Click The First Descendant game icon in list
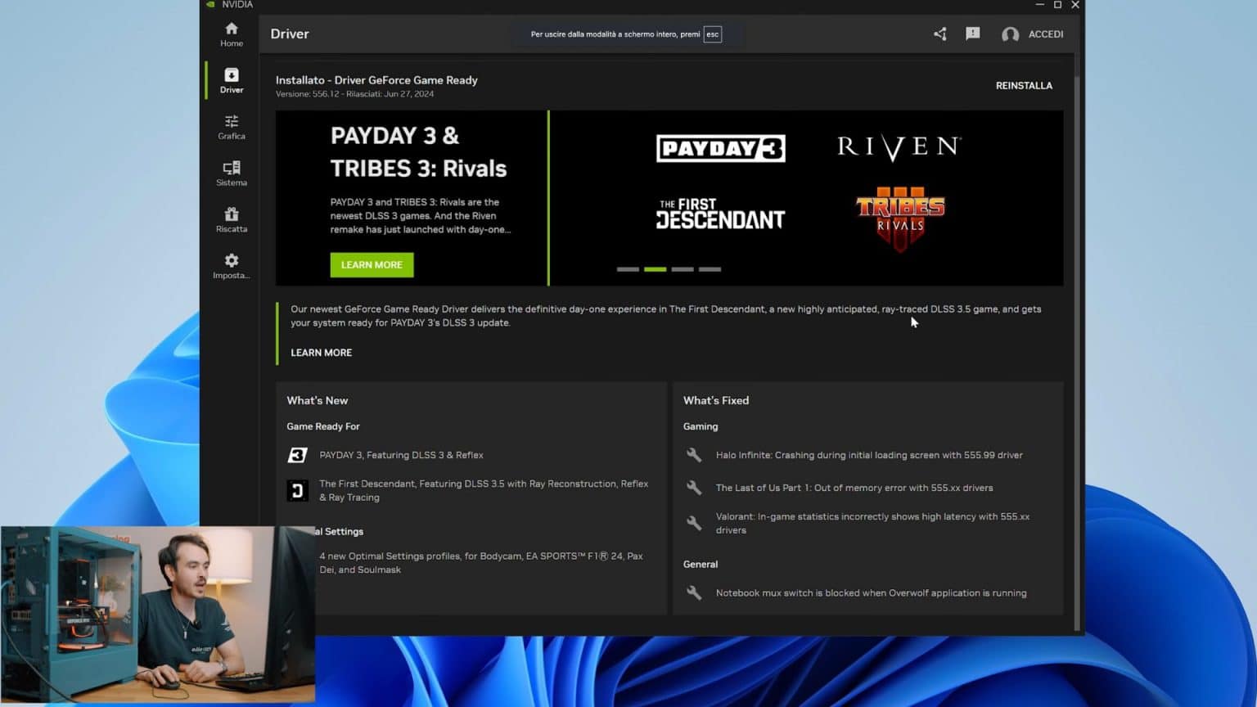Image resolution: width=1257 pixels, height=707 pixels. (298, 490)
